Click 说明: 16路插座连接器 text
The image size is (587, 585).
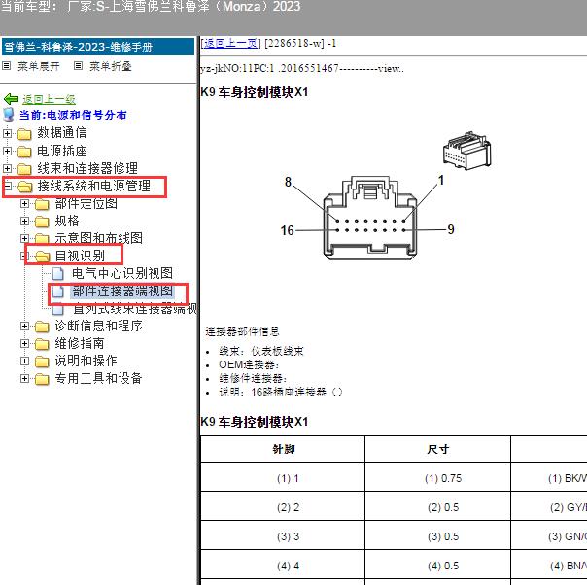tap(281, 393)
